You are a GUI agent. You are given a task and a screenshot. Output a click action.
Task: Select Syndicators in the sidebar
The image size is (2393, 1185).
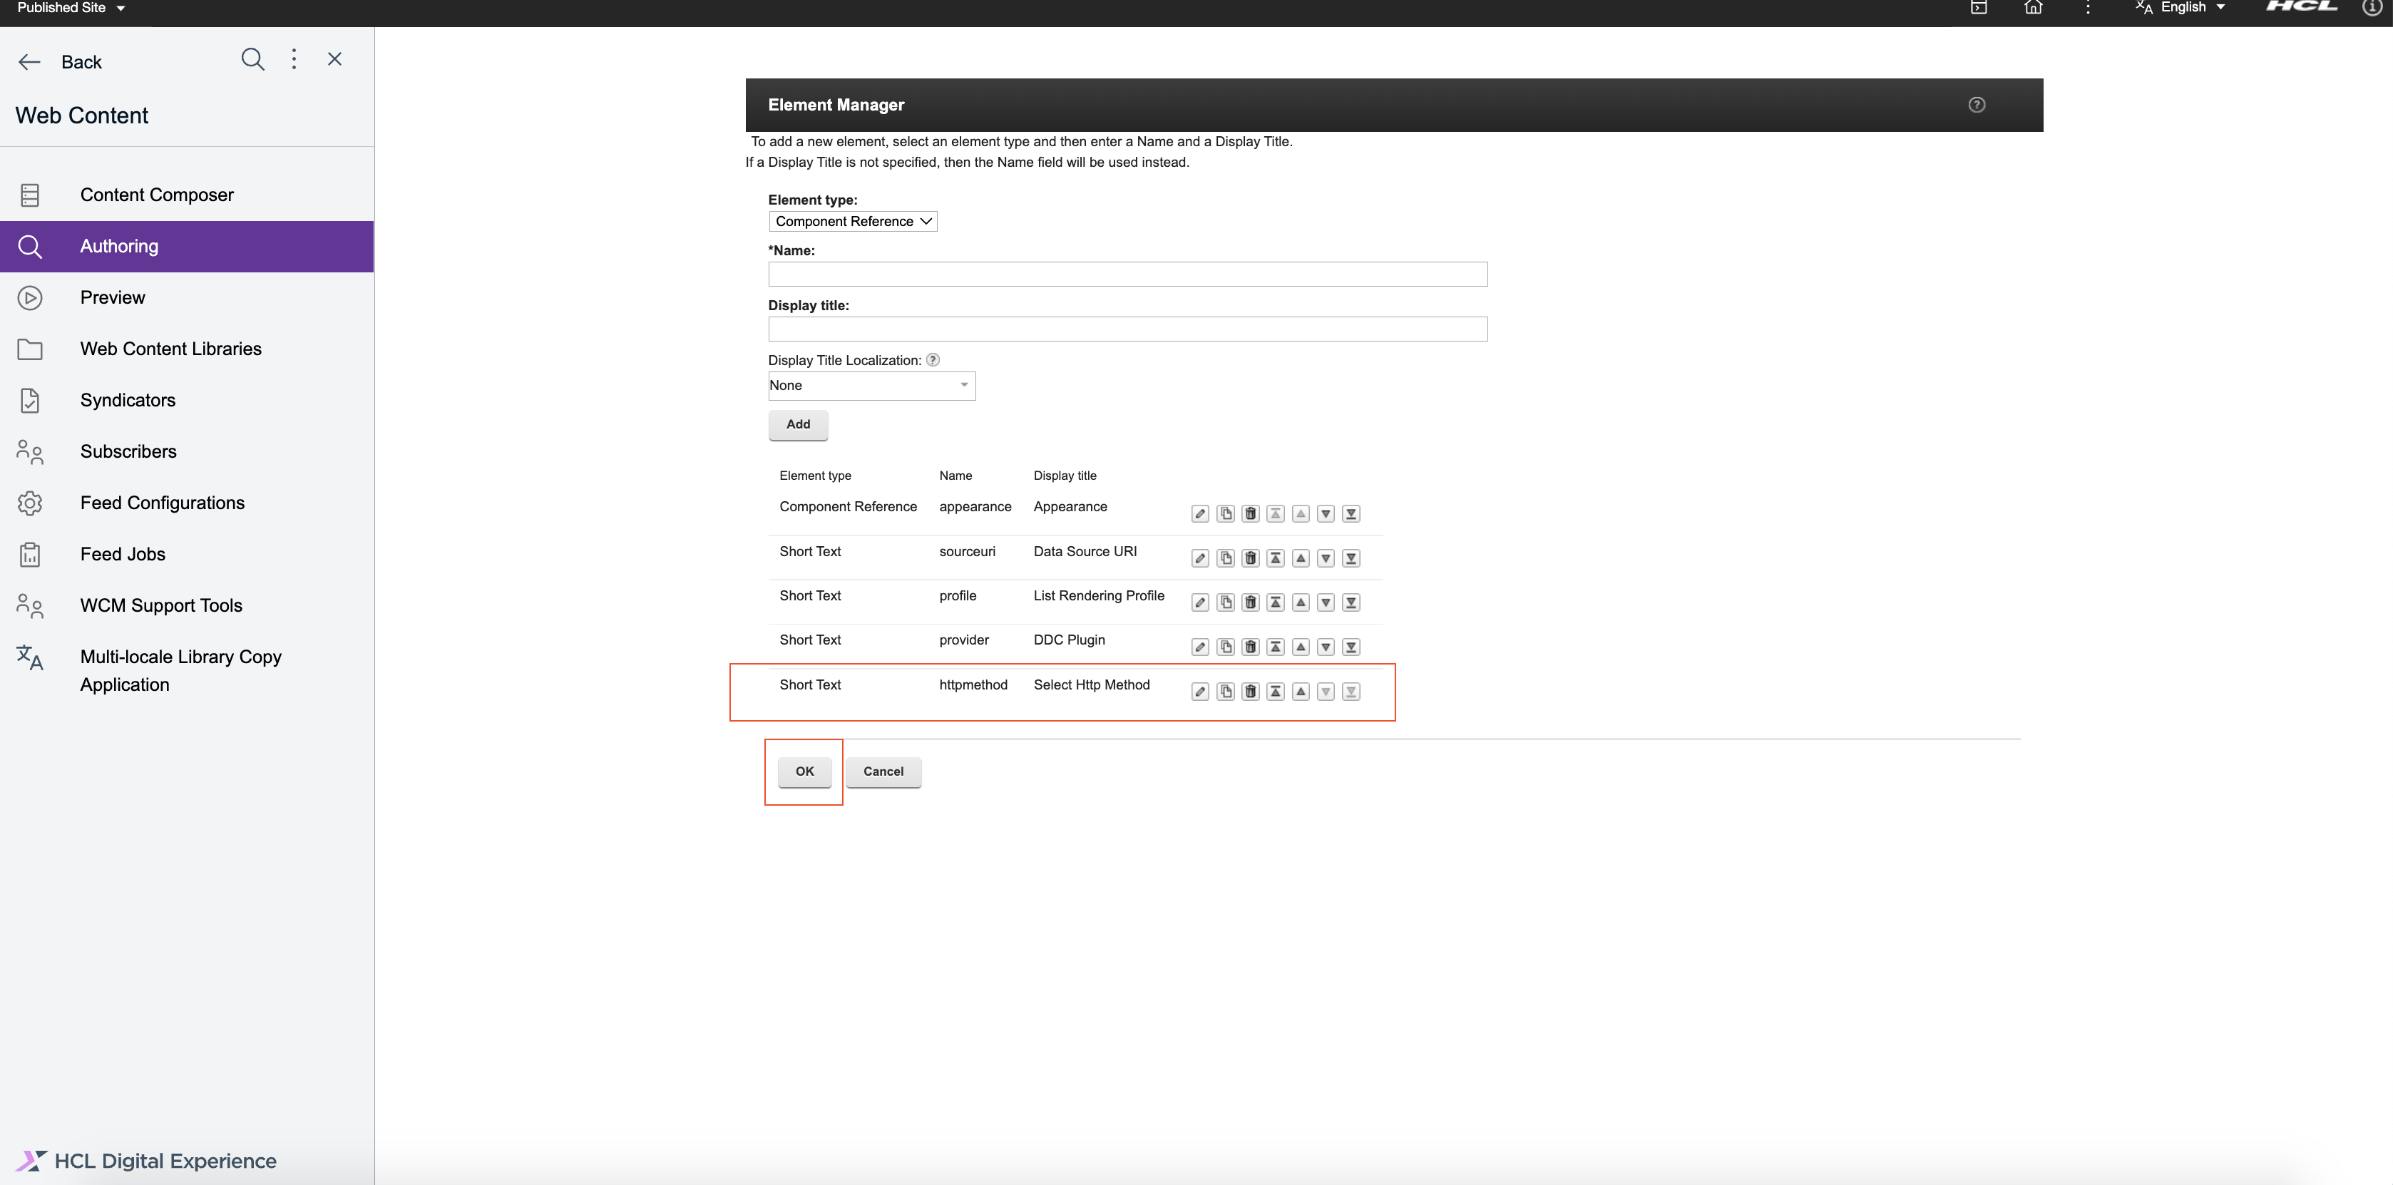127,399
